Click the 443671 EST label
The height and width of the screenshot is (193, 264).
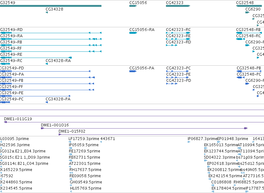(x=108, y=139)
